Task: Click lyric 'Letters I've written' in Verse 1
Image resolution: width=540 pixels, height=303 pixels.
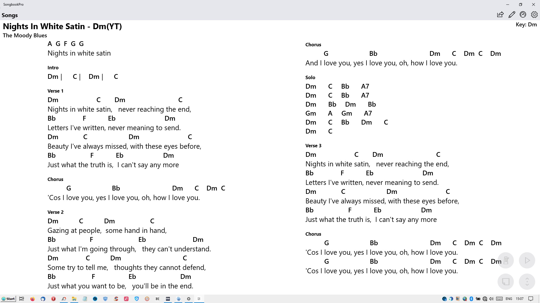Action: 76,128
